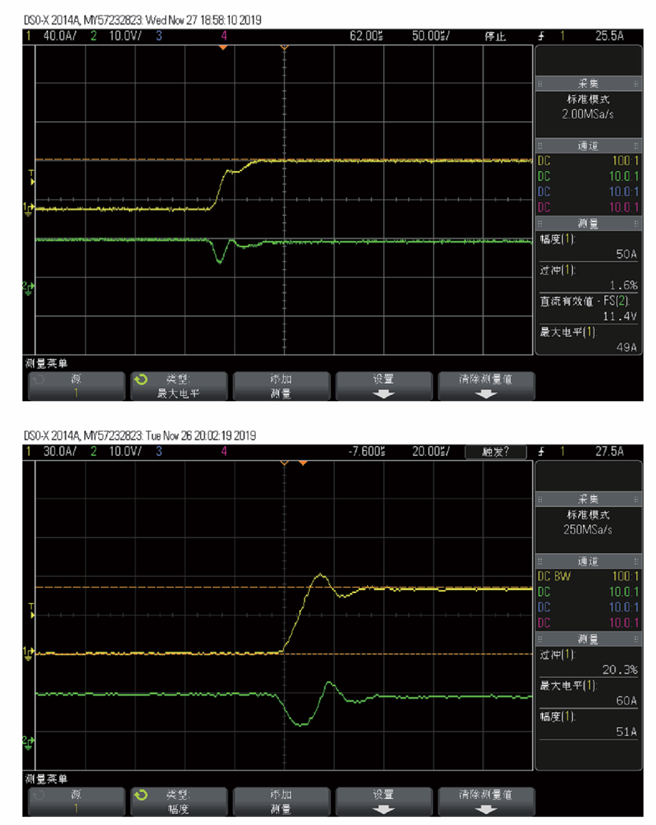Open the 类型 最大电平 type selector
The width and height of the screenshot is (656, 825).
point(179,386)
